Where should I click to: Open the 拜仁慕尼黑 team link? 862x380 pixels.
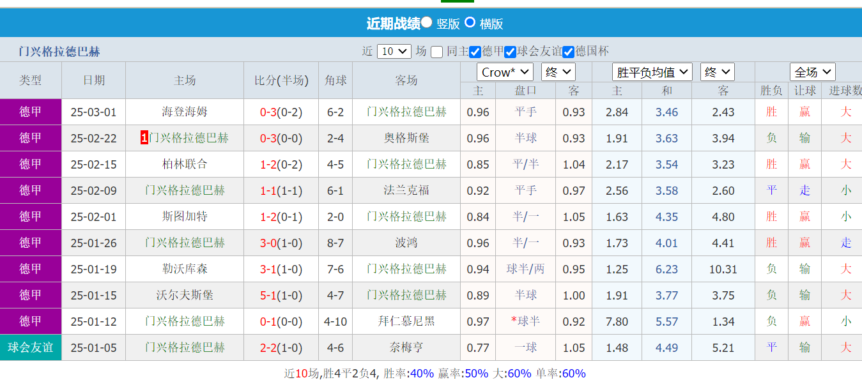point(407,321)
